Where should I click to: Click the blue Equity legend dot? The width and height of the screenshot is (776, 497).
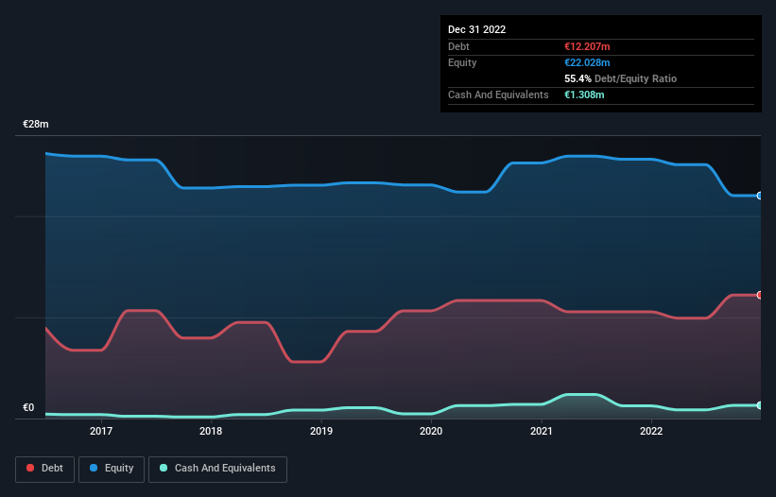(x=94, y=468)
